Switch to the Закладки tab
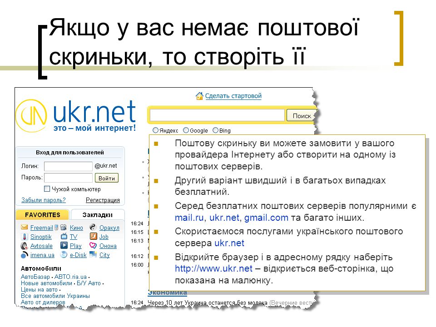This screenshot has width=436, height=327. (x=97, y=215)
